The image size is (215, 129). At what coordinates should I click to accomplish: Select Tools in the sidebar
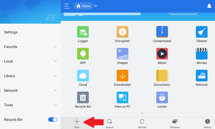pos(9,105)
